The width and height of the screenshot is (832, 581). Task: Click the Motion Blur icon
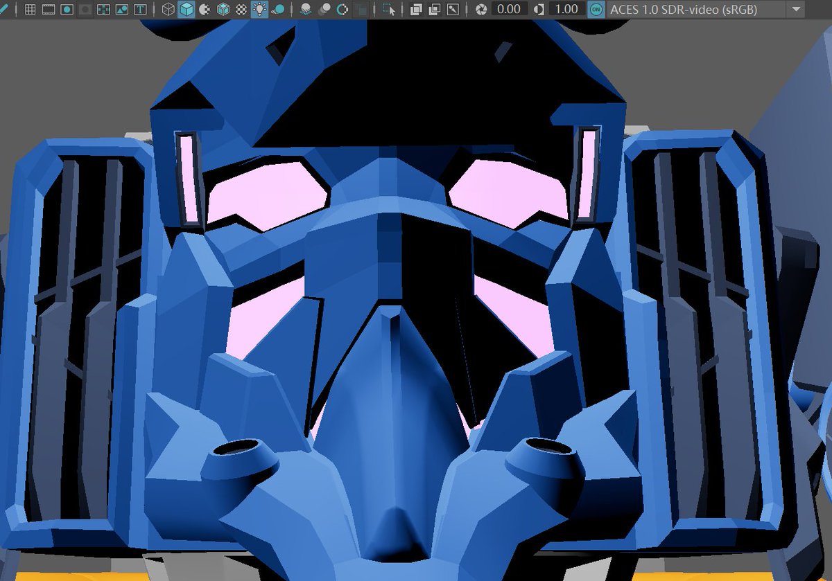pos(324,10)
